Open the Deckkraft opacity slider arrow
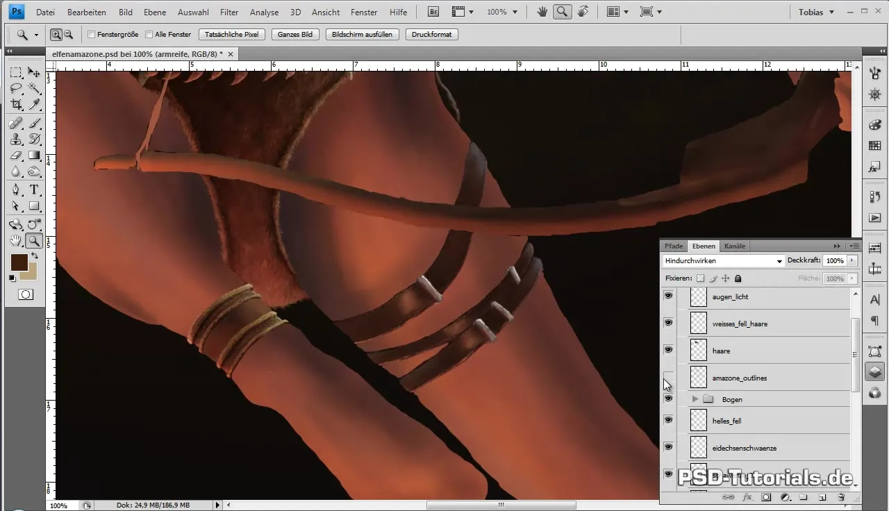 (852, 260)
